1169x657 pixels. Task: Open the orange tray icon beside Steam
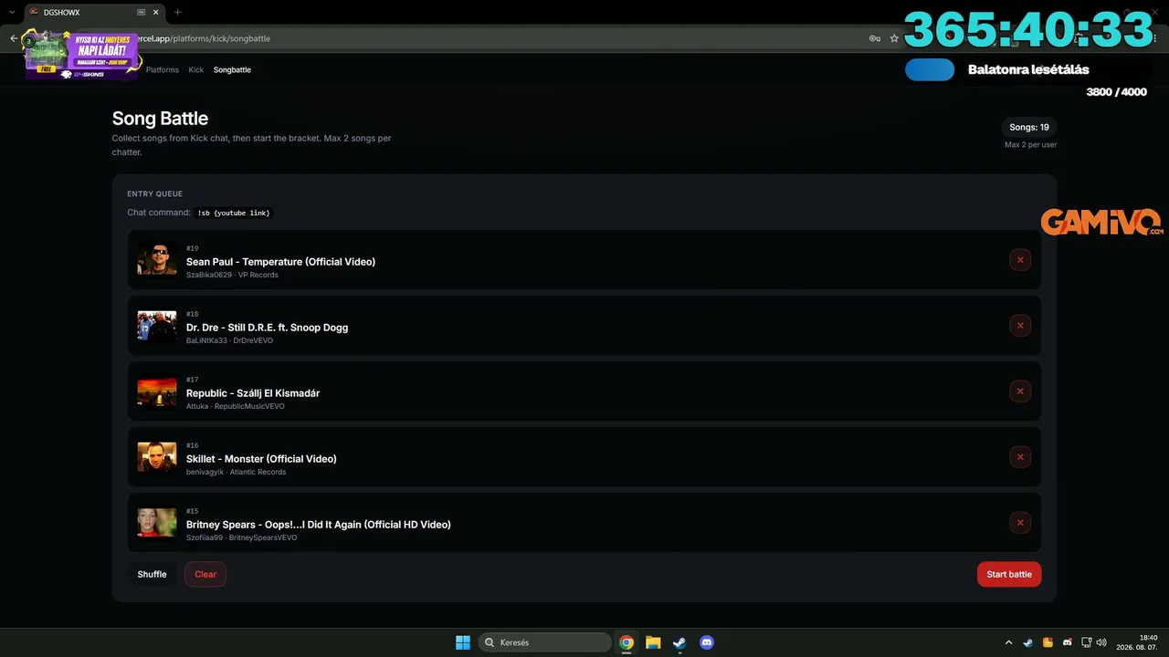pyautogui.click(x=1048, y=642)
